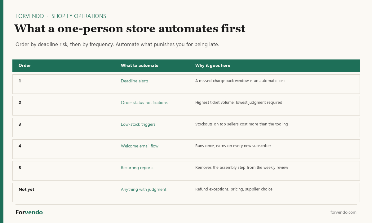Click order number '5' in the fifth row
Screen dimensions: 372x223
click(20, 168)
